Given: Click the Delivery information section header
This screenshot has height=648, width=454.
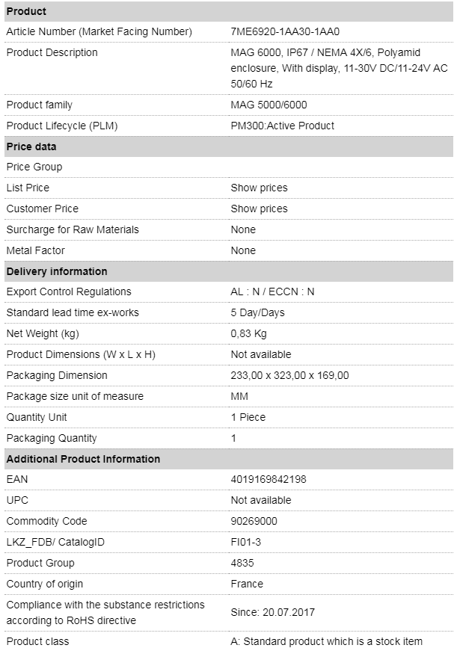Looking at the screenshot, I should [x=229, y=271].
